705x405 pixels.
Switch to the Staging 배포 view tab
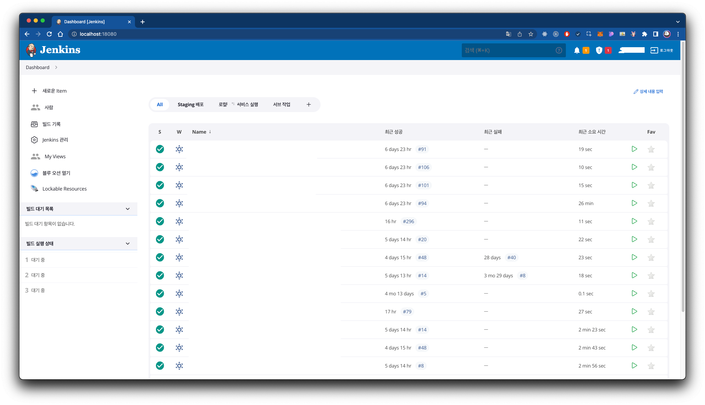(x=190, y=104)
